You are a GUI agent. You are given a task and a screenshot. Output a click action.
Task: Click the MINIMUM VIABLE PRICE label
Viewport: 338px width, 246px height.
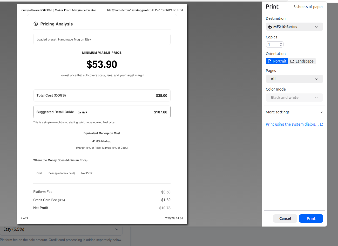(x=102, y=53)
